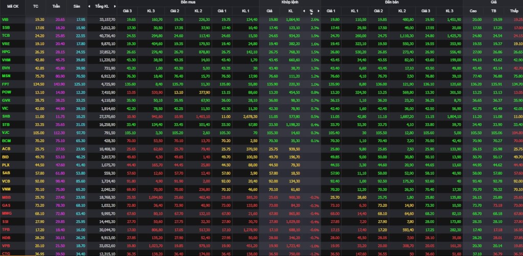Click the Khớp lệnh group header
The width and height of the screenshot is (523, 256).
pyautogui.click(x=290, y=2)
